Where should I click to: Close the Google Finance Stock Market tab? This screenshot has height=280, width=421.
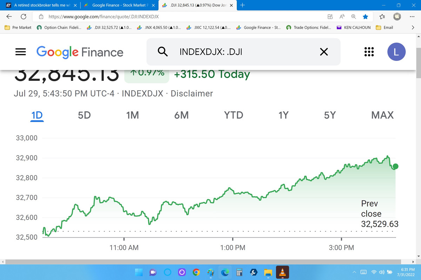(x=153, y=5)
